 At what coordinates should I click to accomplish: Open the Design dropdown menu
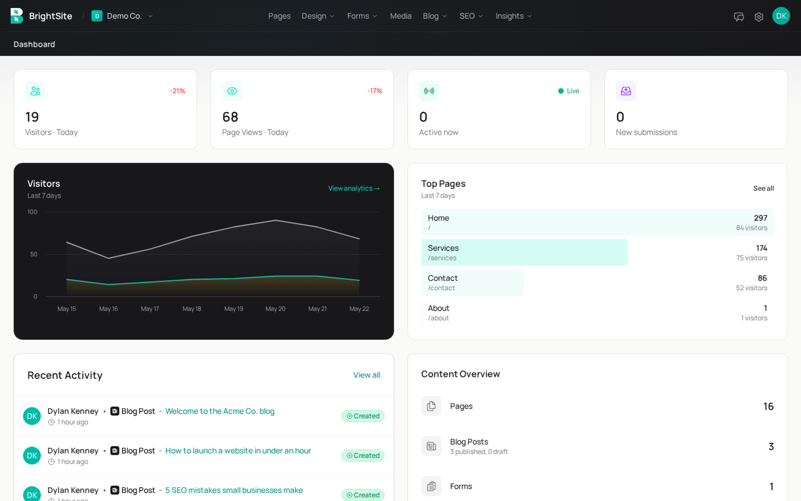click(x=318, y=16)
